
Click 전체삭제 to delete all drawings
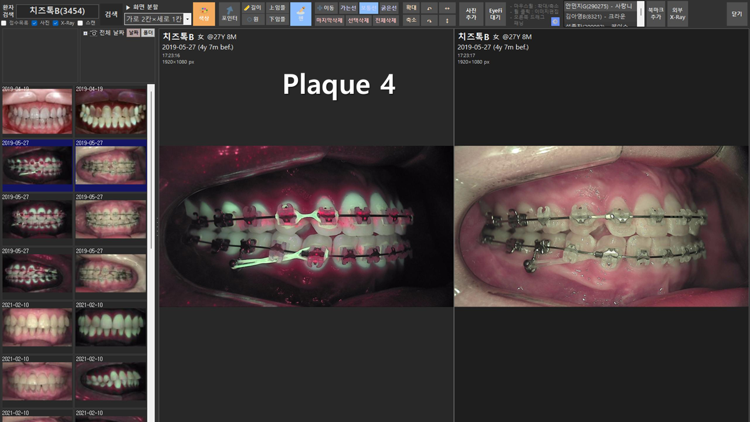(x=385, y=20)
